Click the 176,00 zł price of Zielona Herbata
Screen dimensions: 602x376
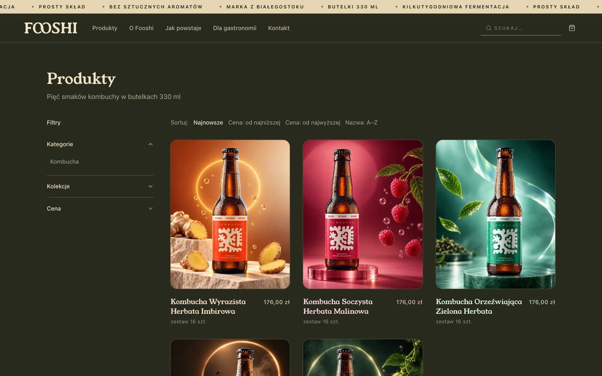pos(542,302)
